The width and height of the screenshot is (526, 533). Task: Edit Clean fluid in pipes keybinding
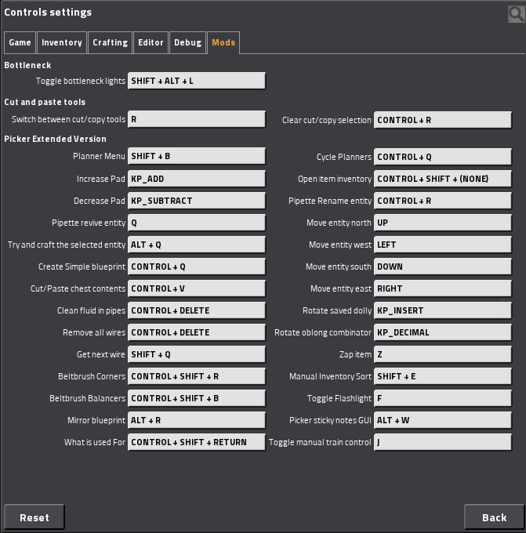(x=197, y=310)
